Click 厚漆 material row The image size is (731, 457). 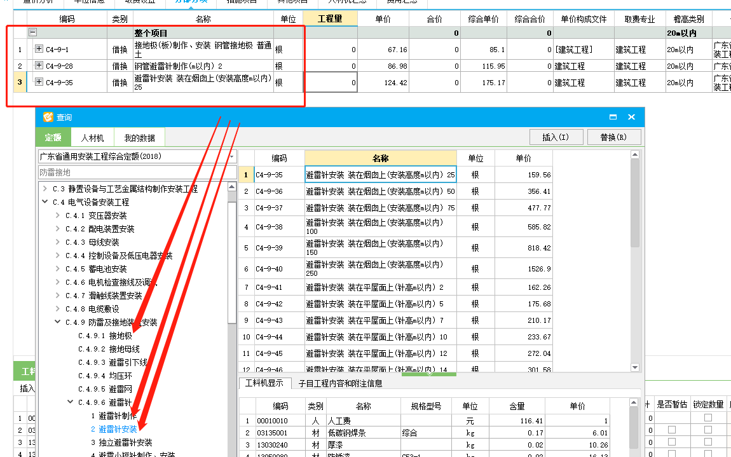click(424, 445)
